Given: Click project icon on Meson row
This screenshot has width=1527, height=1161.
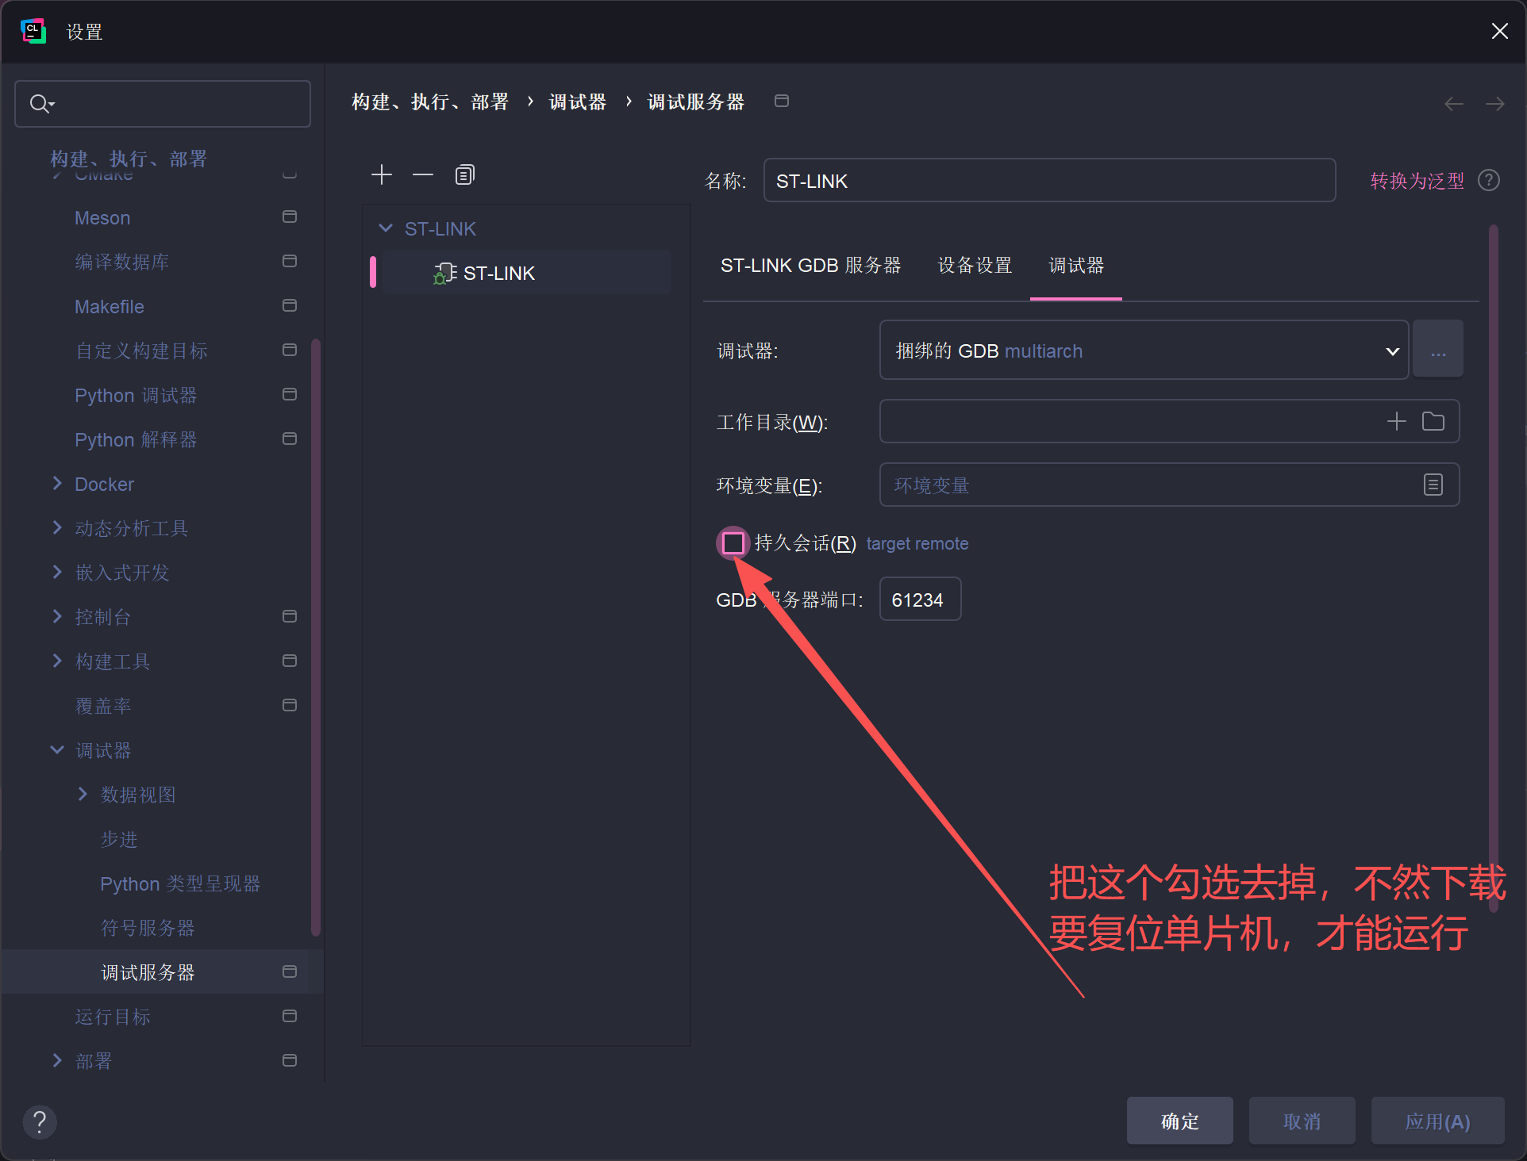Looking at the screenshot, I should coord(290,216).
